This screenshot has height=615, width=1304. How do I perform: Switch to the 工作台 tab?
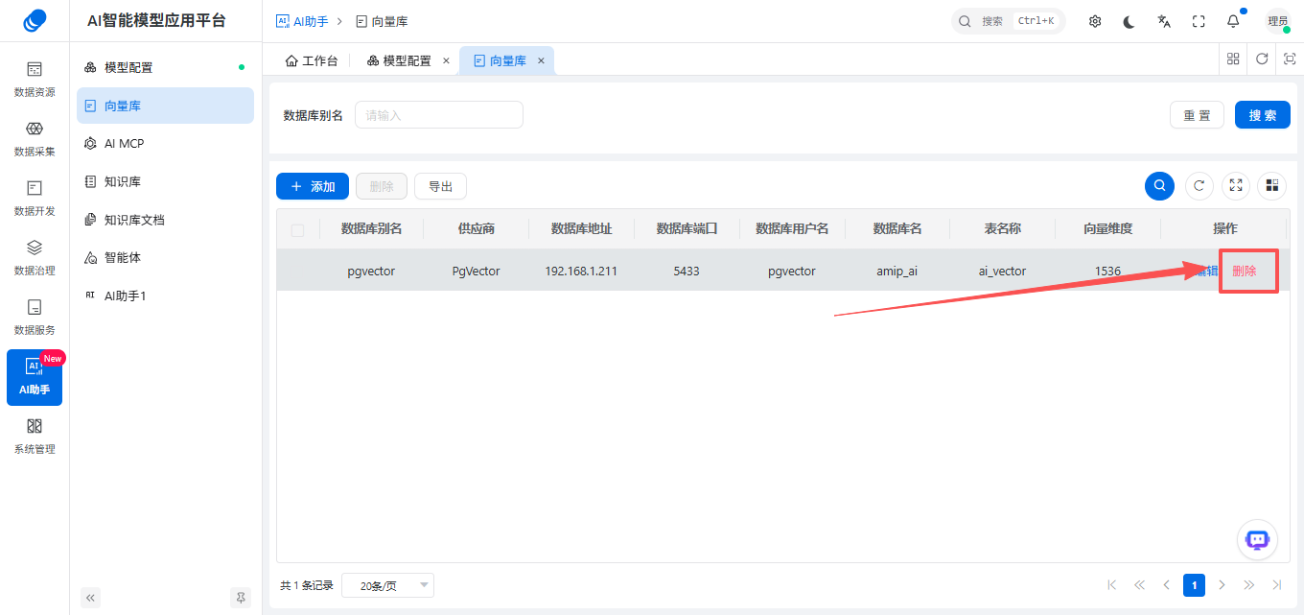(312, 60)
